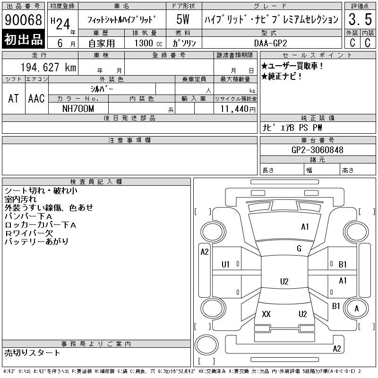Viewport: 378px width, 378px height.
Task: Click the 3.5 evaluation score
Action: [x=360, y=19]
